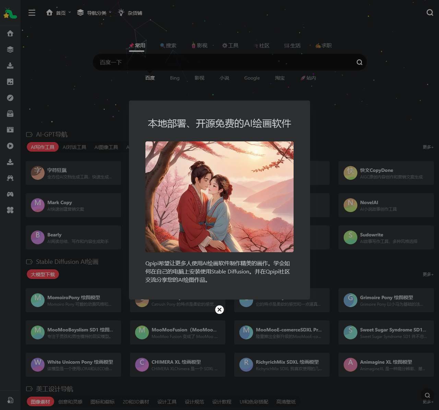Expand 更多+ in the AI-GPT导航 section
439x410 pixels.
(428, 147)
